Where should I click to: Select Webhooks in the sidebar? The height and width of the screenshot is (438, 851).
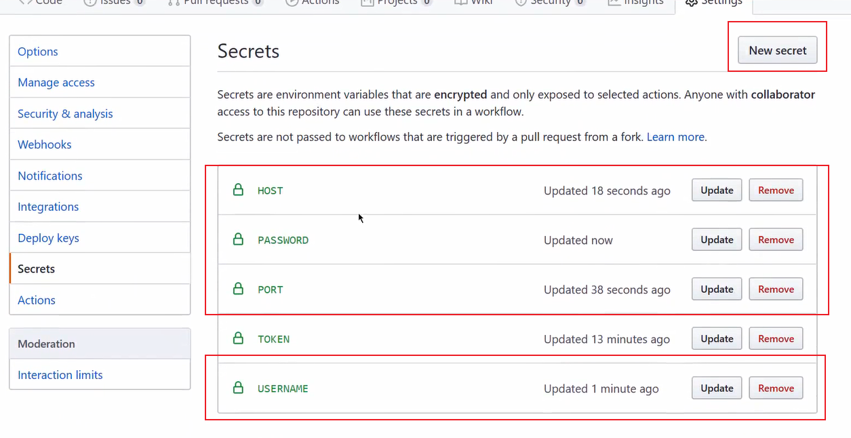(x=100, y=144)
